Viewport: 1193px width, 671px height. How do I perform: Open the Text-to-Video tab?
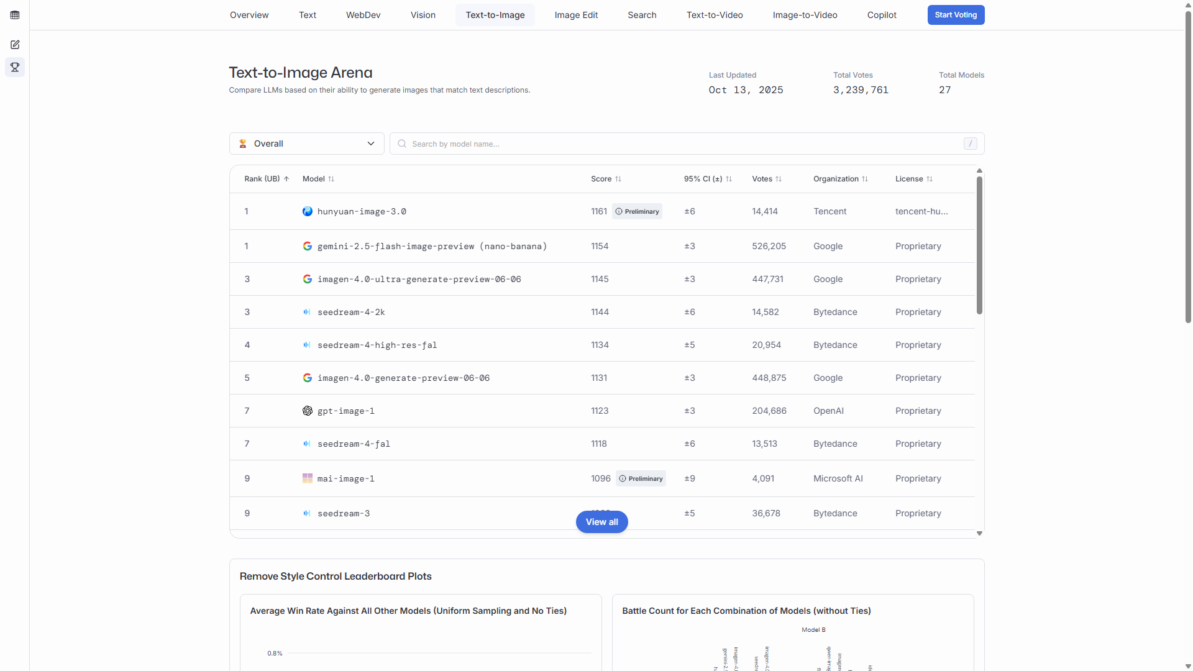[x=715, y=15]
